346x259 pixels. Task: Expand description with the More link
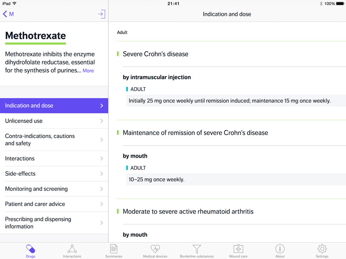[88, 71]
